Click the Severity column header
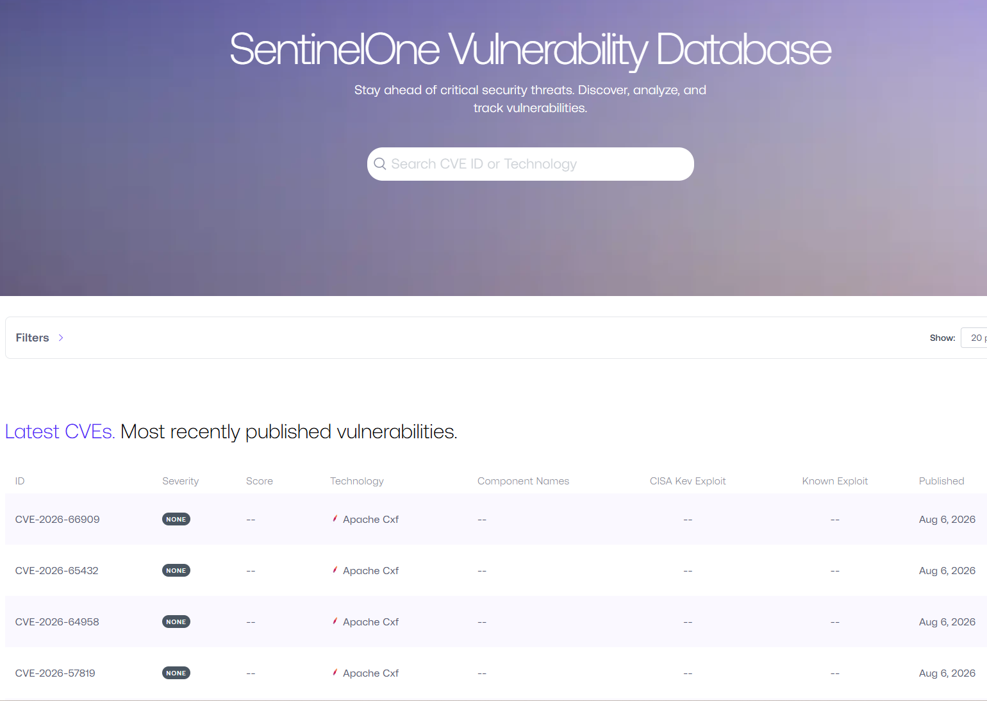Viewport: 987px width, 701px height. (180, 481)
